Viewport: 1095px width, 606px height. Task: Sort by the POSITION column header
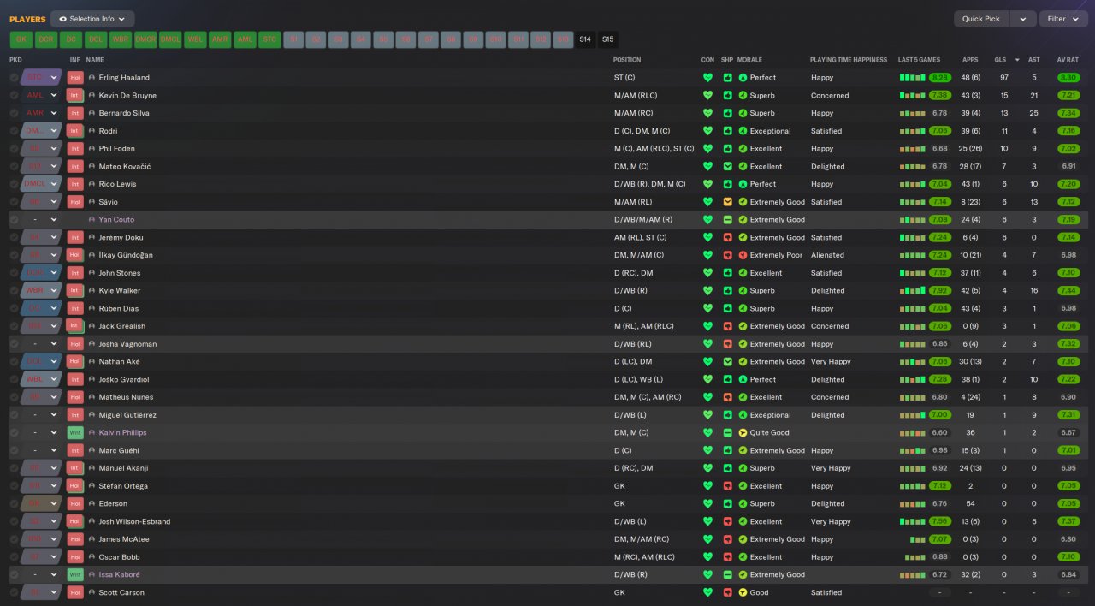pos(627,60)
